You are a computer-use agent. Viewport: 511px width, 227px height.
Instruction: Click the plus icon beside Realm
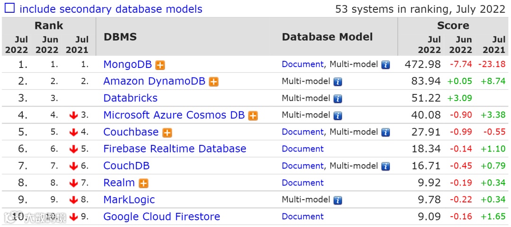click(x=144, y=184)
